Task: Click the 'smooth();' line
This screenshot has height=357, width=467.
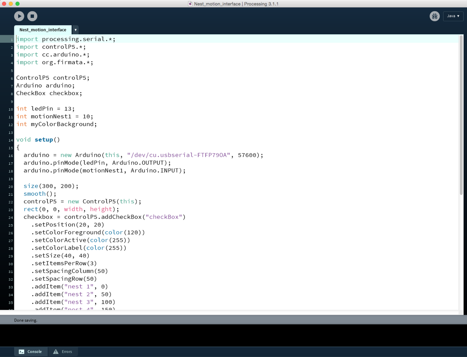Action: (40, 193)
